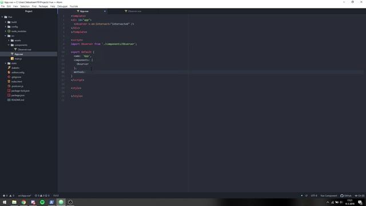Screen dimensions: 366x206
Task: Click the Project panel header
Action: point(29,11)
